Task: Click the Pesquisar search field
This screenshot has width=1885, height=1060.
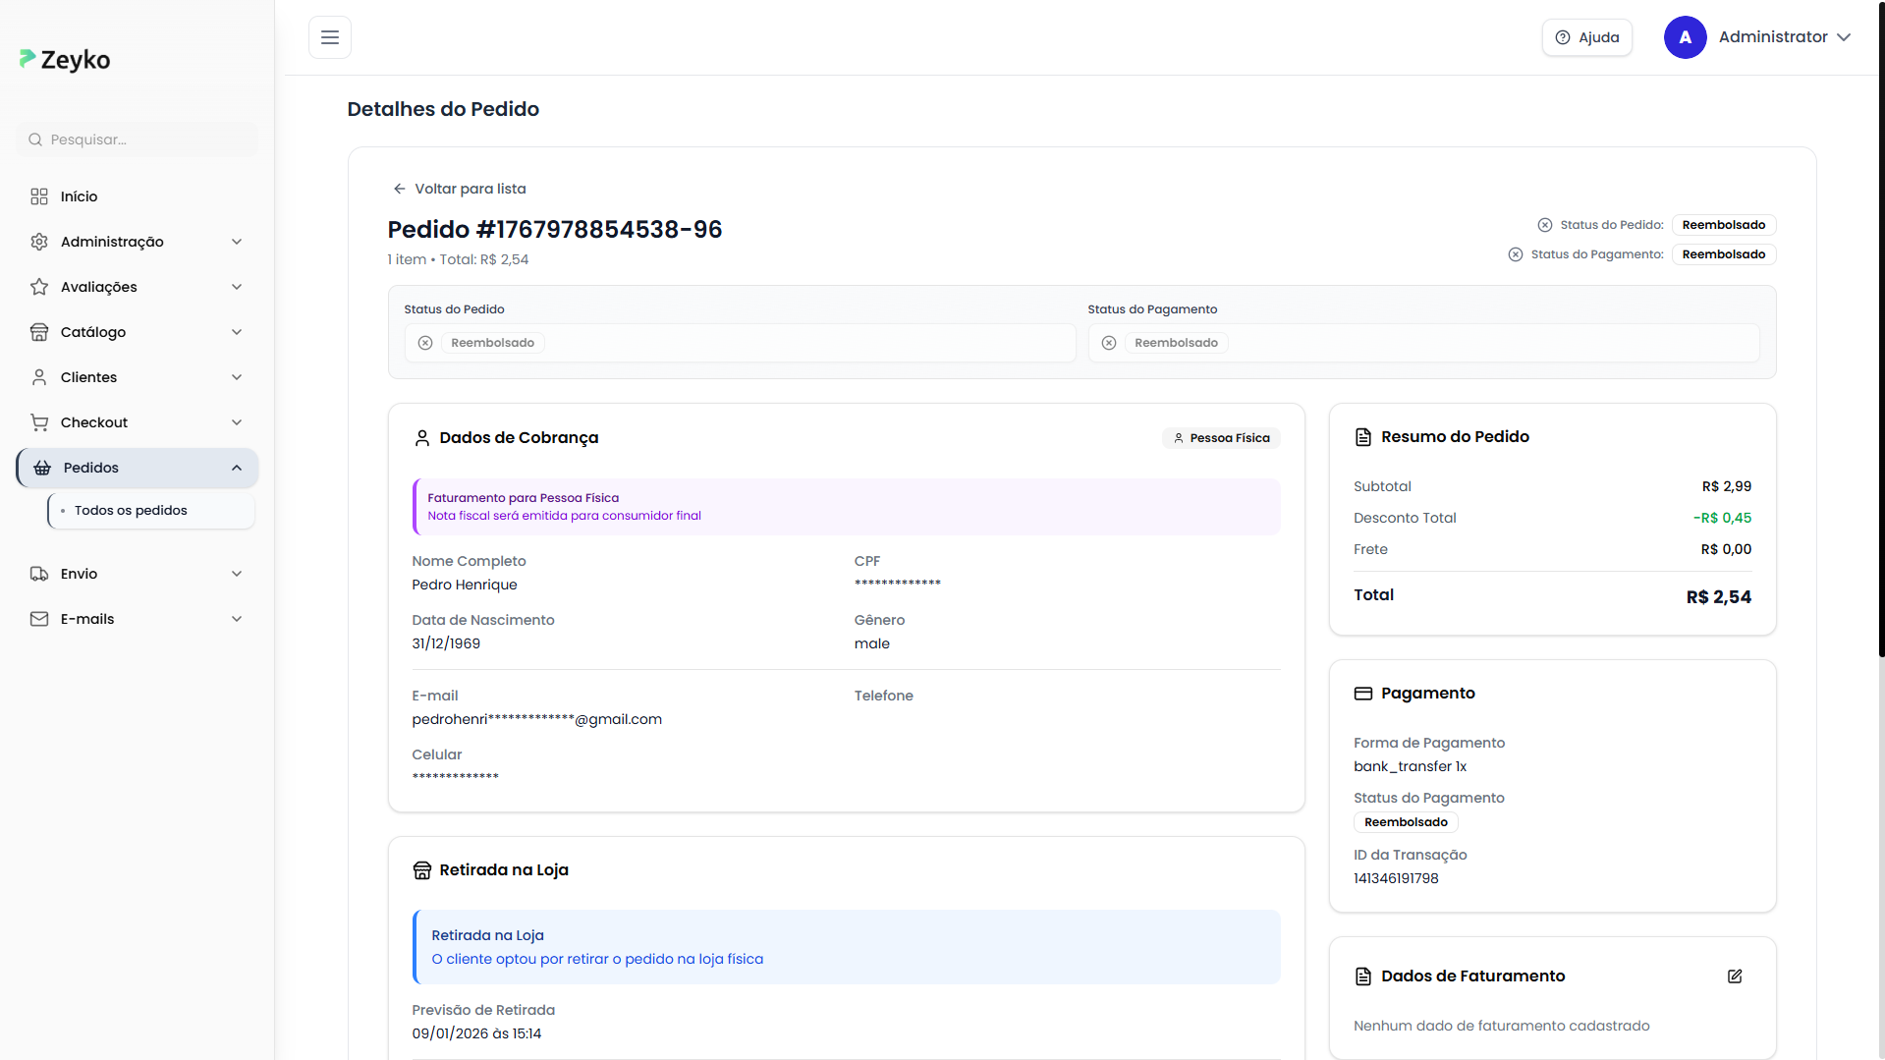Action: click(138, 139)
